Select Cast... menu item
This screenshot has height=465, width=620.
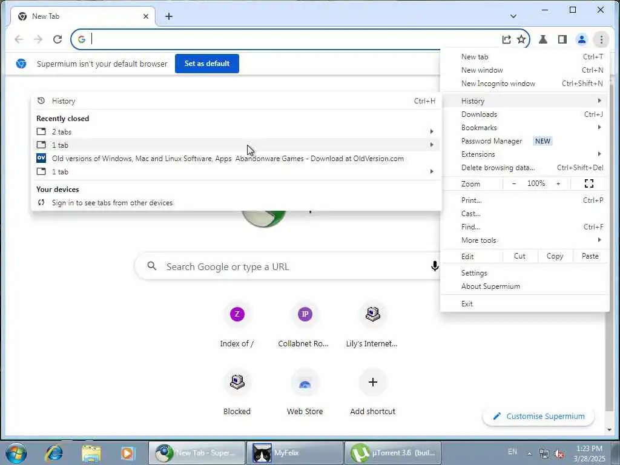[x=525, y=214]
